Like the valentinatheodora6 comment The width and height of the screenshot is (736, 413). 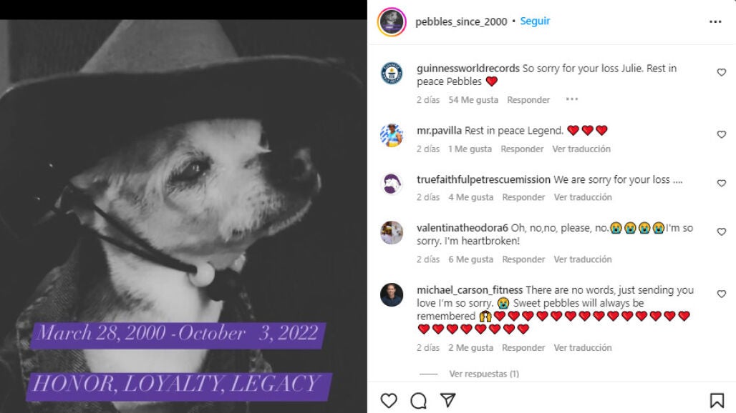point(722,232)
